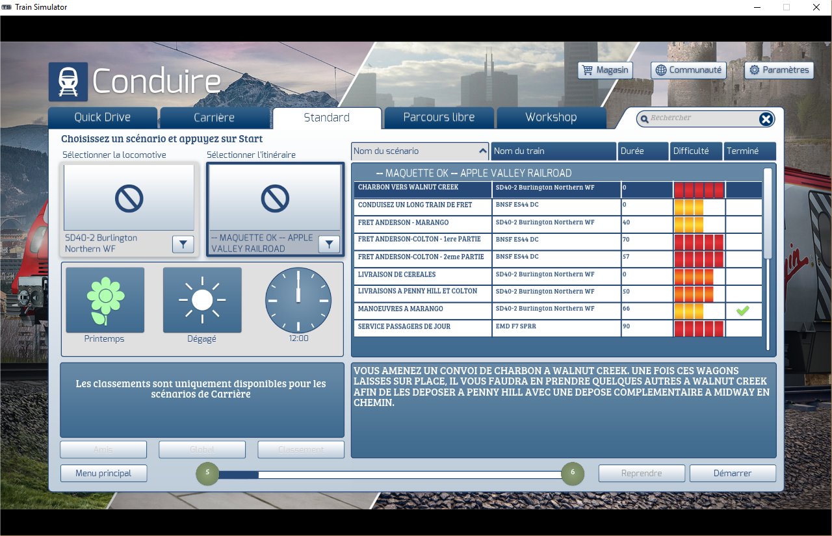Open the Magasin shopping cart button

tap(605, 70)
